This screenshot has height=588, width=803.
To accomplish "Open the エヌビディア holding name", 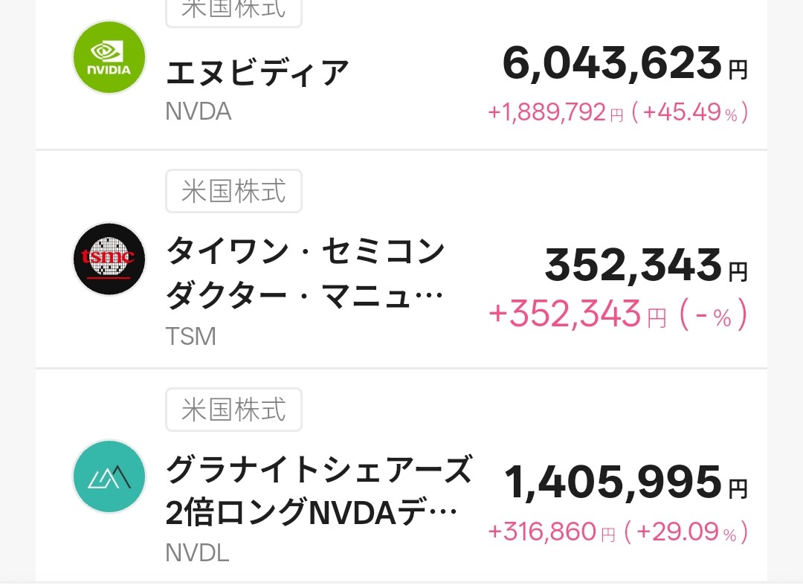I will point(257,73).
